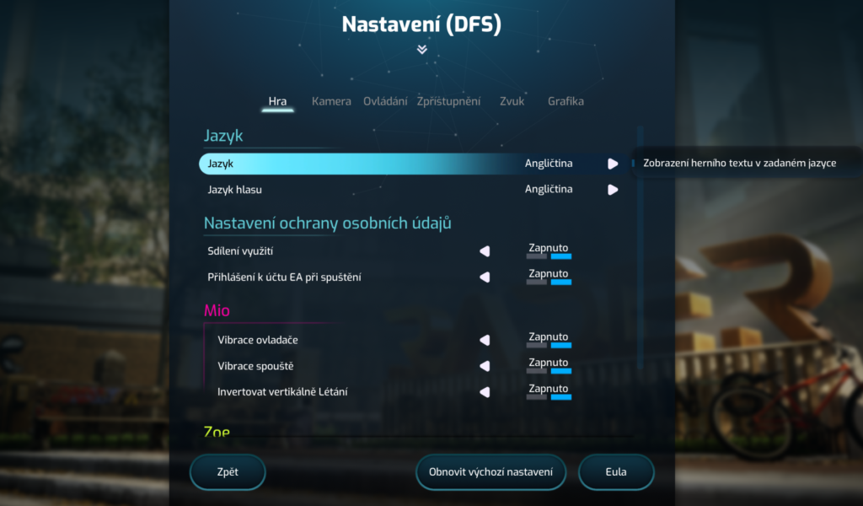Click the double chevron under Nastavení title

422,50
